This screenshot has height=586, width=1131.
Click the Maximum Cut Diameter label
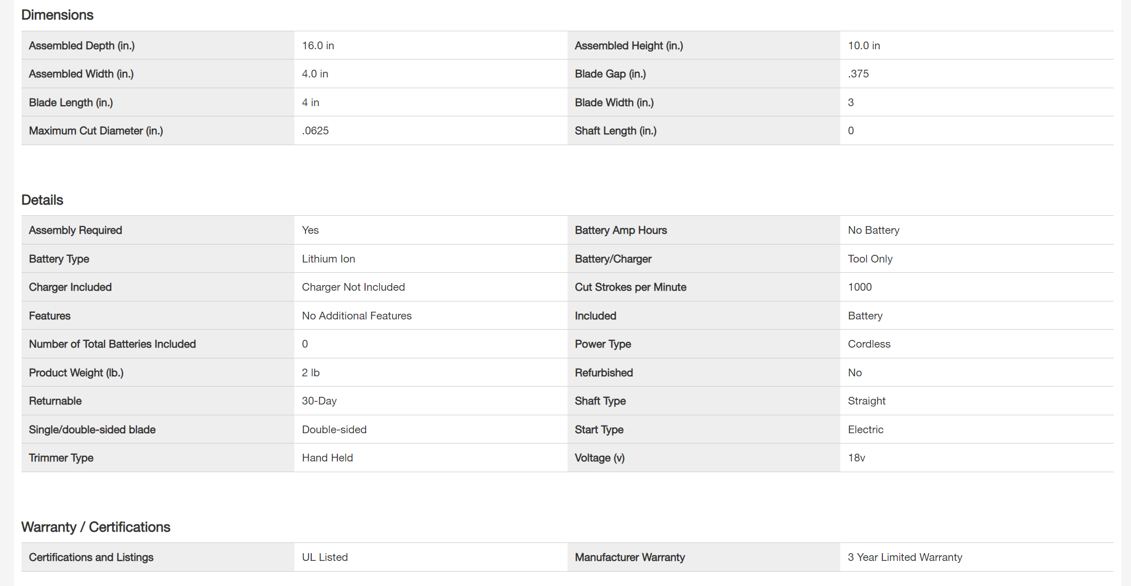pos(96,131)
